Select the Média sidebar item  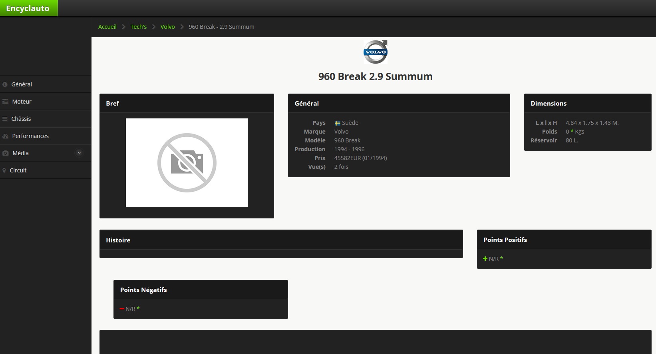pyautogui.click(x=46, y=153)
